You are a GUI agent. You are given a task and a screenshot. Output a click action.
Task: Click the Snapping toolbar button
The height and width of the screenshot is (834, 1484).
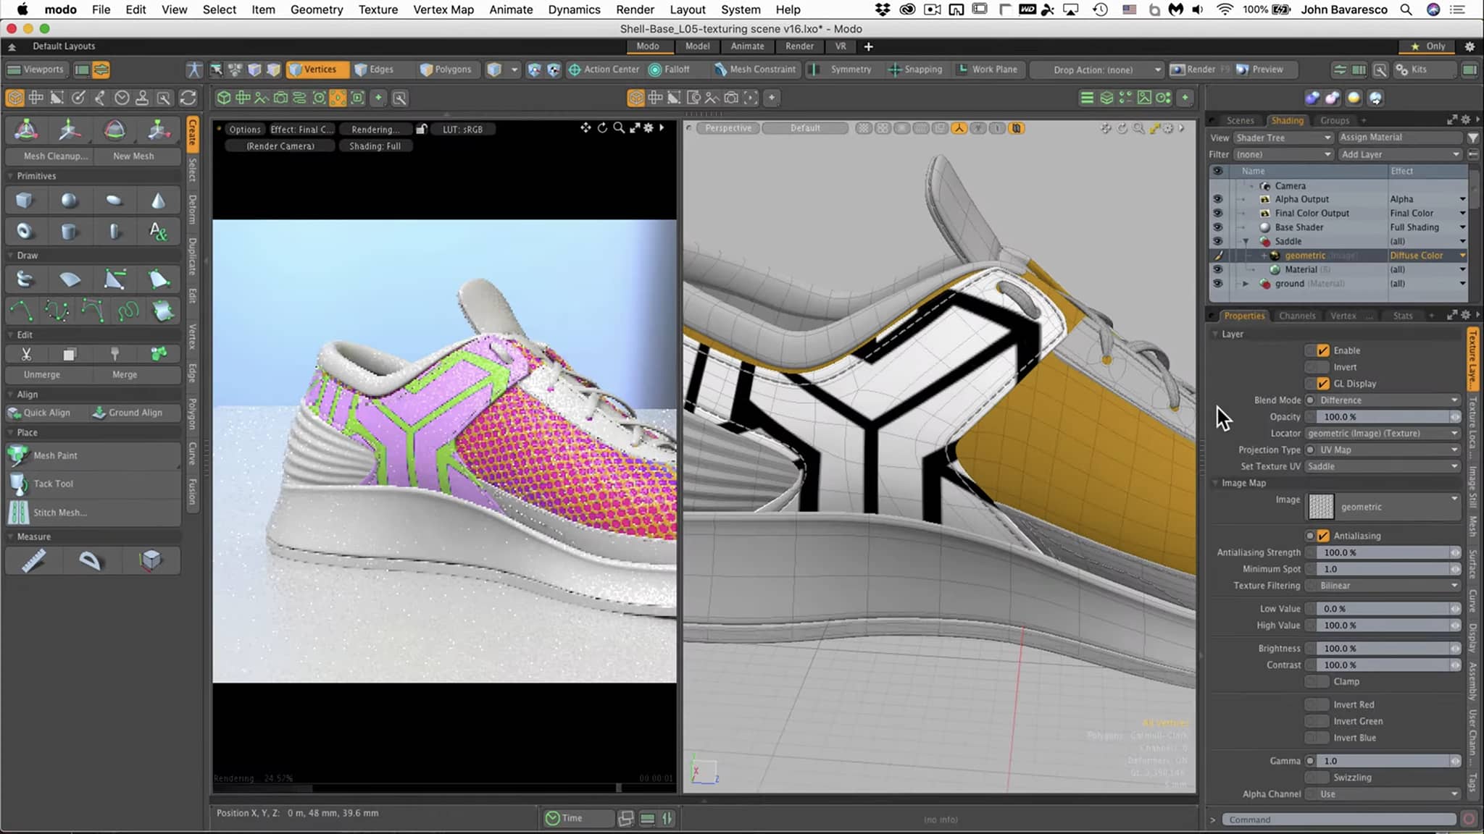pyautogui.click(x=915, y=69)
